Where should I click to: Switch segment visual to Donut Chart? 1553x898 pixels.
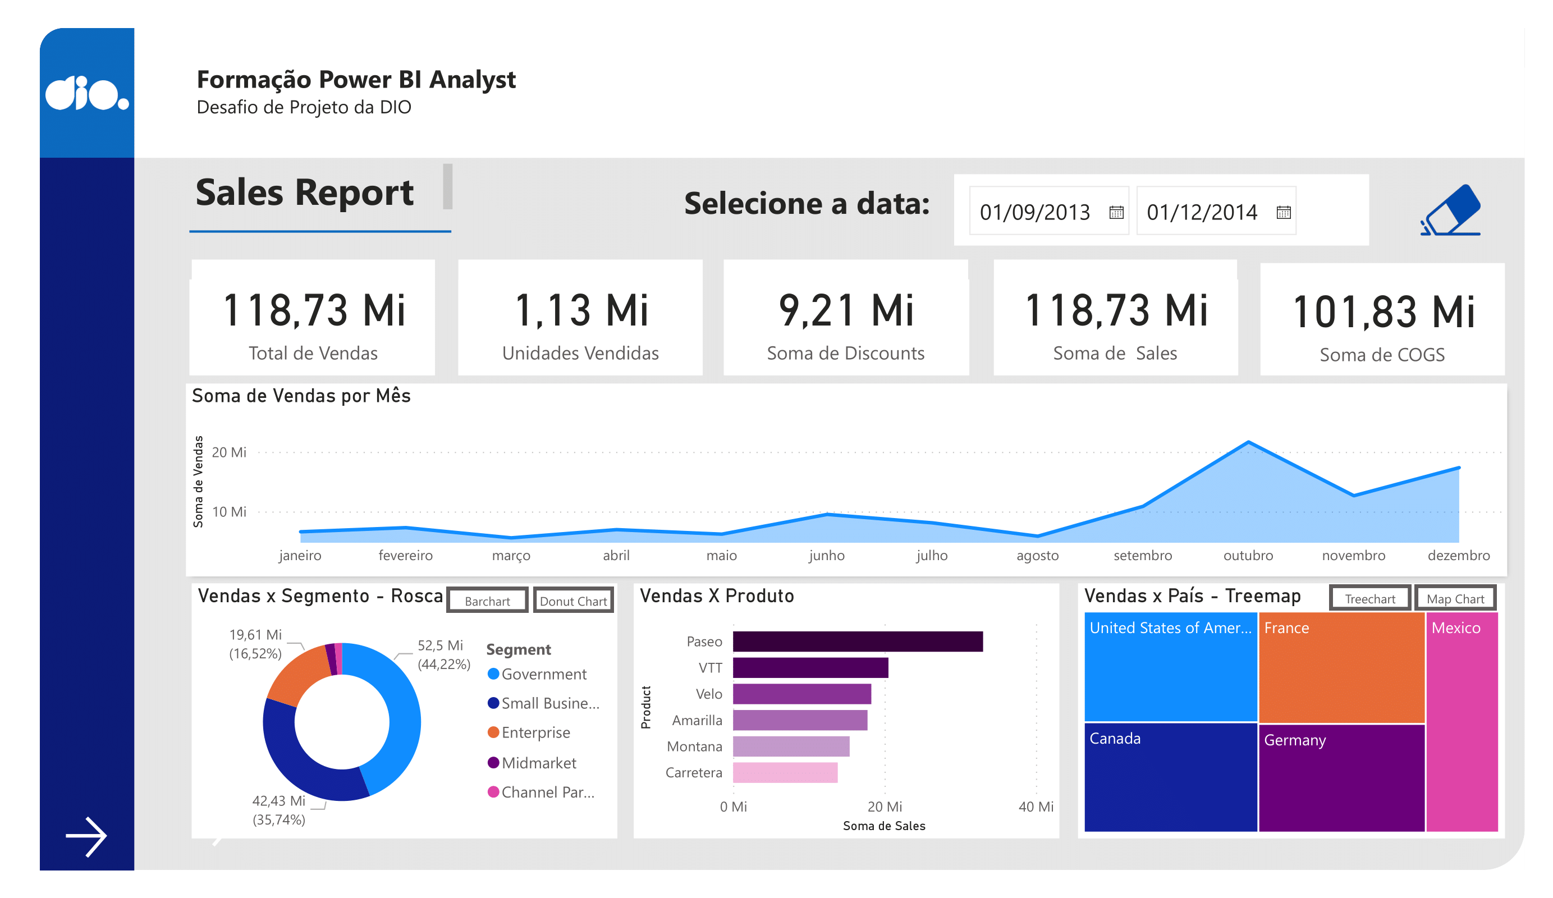(573, 601)
